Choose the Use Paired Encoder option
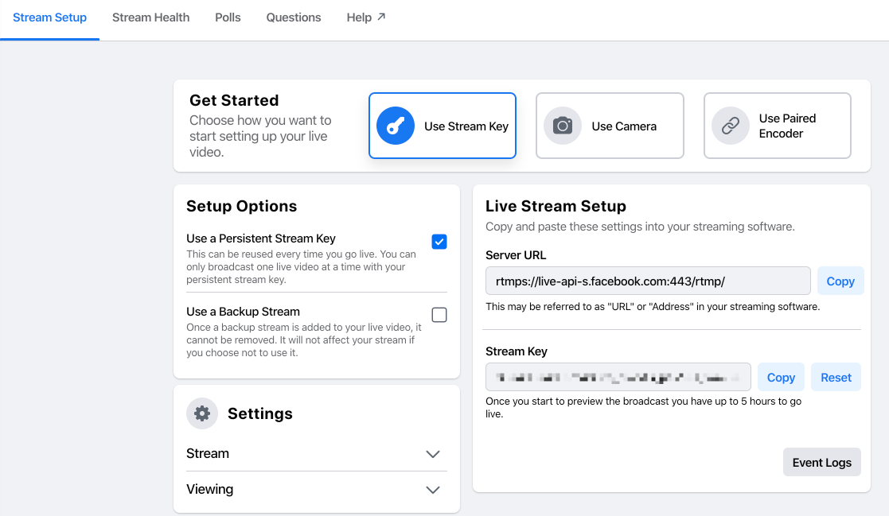 pyautogui.click(x=778, y=126)
